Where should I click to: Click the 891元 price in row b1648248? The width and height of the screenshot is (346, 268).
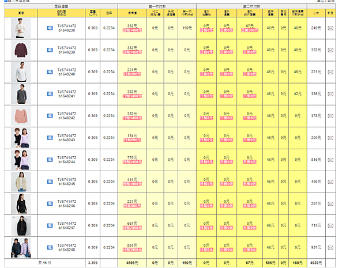[132, 246]
